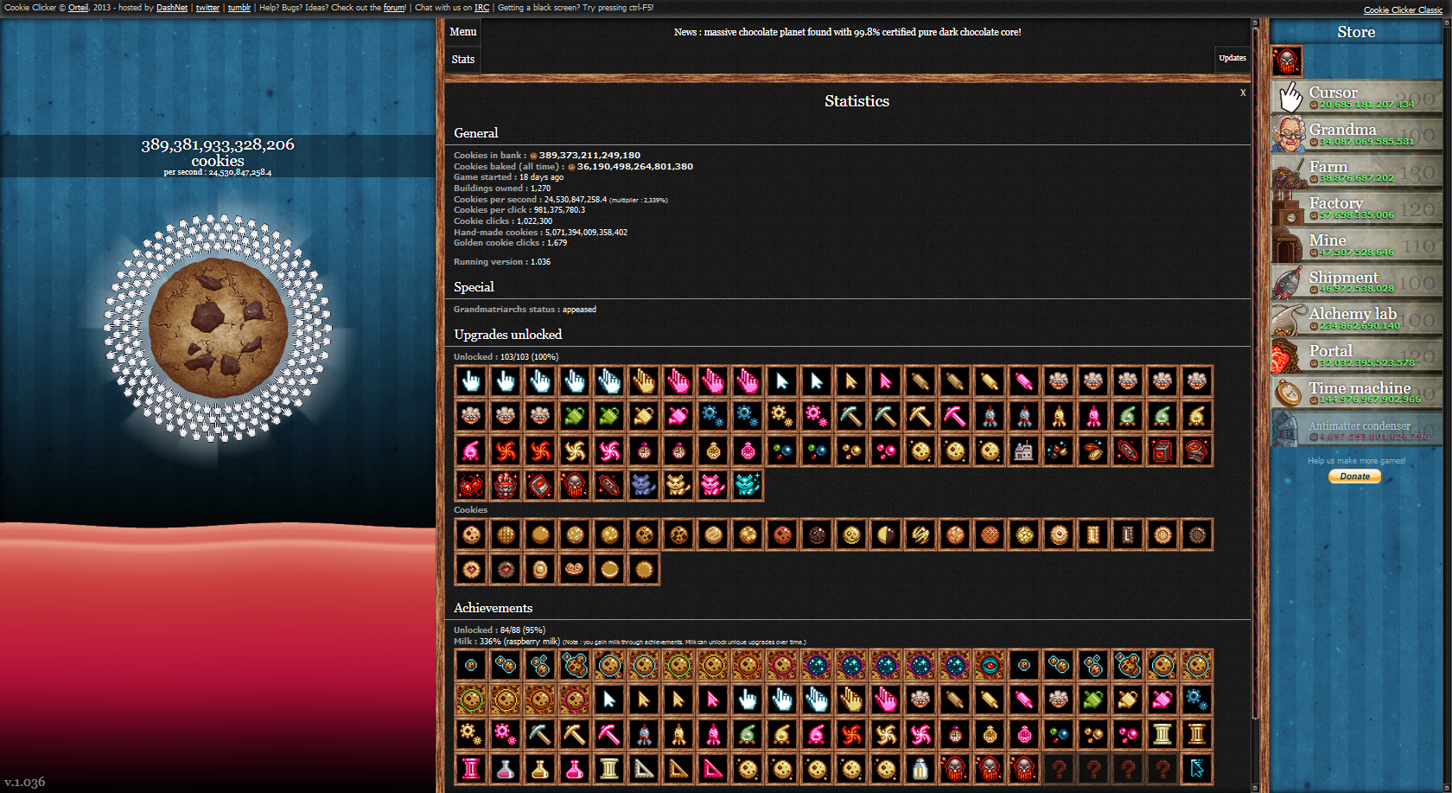Buy a Grandma from the Store
Viewport: 1452px width, 793px height.
(1356, 134)
